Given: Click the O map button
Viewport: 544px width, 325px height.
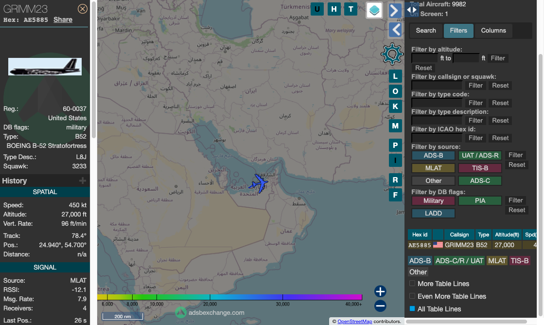Looking at the screenshot, I should [x=395, y=91].
